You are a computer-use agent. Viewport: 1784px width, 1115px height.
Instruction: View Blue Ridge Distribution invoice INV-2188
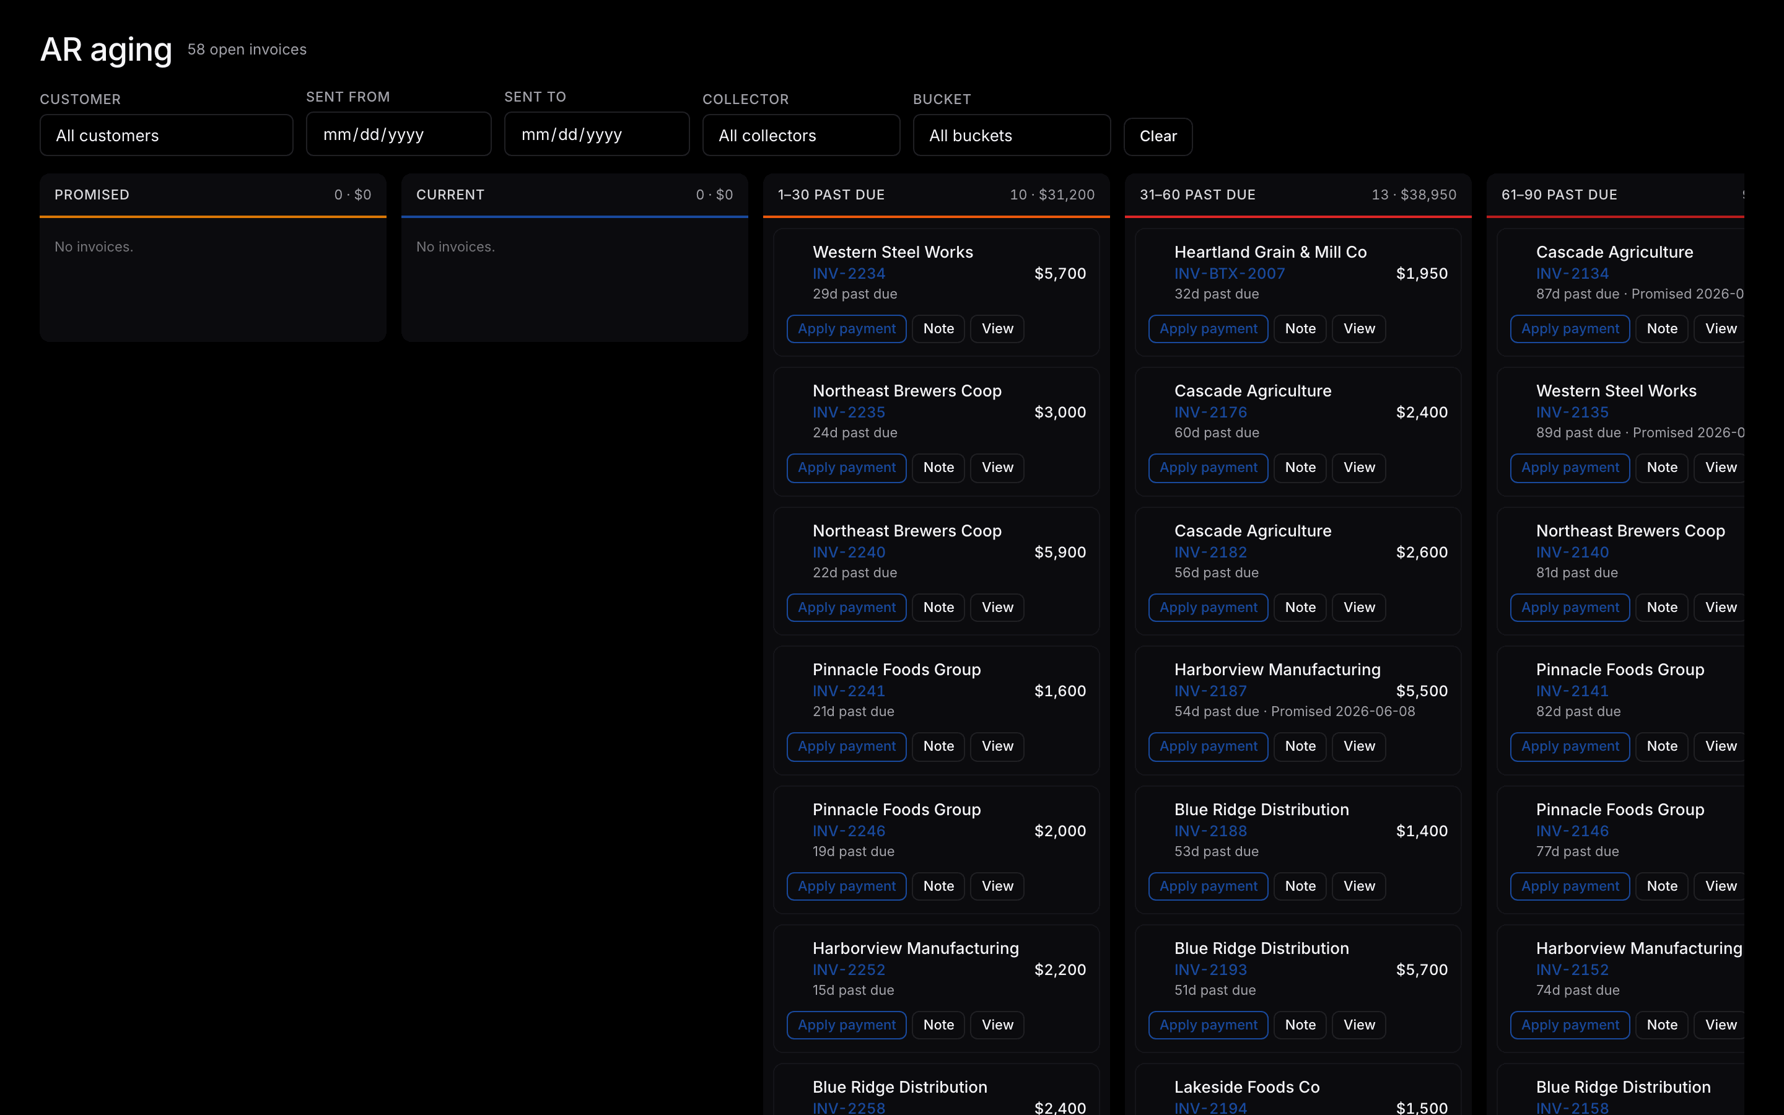tap(1358, 886)
